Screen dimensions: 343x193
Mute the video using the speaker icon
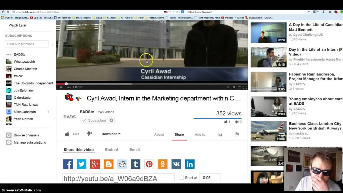tap(69, 87)
